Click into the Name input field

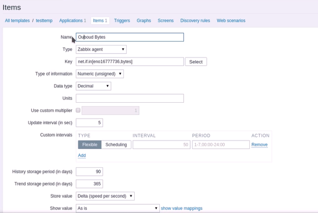130,37
